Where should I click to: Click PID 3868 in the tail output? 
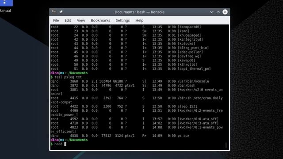pyautogui.click(x=74, y=81)
